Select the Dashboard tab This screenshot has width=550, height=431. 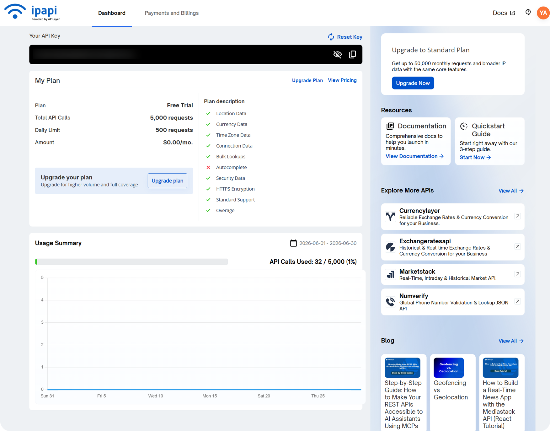click(x=112, y=13)
